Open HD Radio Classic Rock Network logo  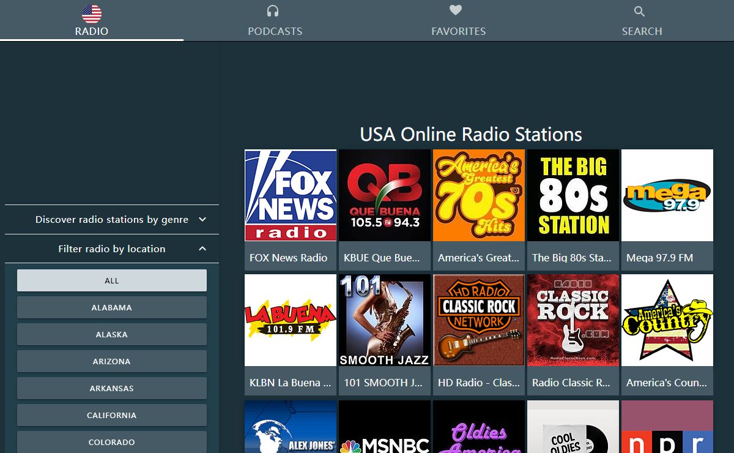(479, 320)
